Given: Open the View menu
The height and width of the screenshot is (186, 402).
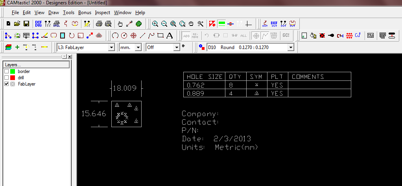Looking at the screenshot, I should 39,13.
